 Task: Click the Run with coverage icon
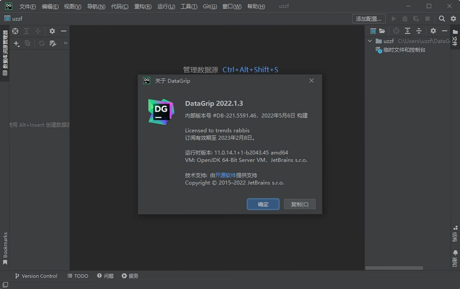(416, 19)
